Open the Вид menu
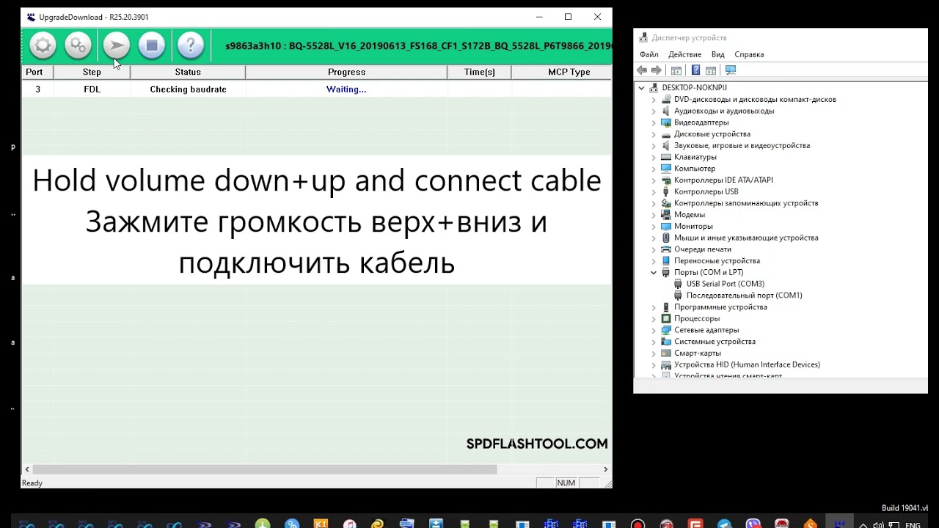 point(718,54)
